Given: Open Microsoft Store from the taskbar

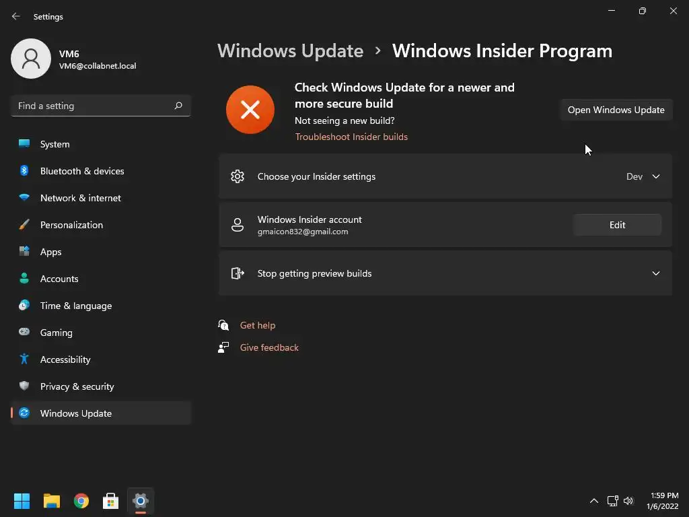Looking at the screenshot, I should (x=111, y=501).
